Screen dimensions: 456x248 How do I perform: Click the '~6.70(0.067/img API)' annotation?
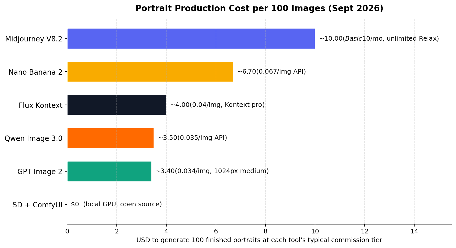coord(272,72)
